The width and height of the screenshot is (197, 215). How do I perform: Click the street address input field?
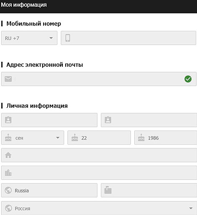click(99, 155)
